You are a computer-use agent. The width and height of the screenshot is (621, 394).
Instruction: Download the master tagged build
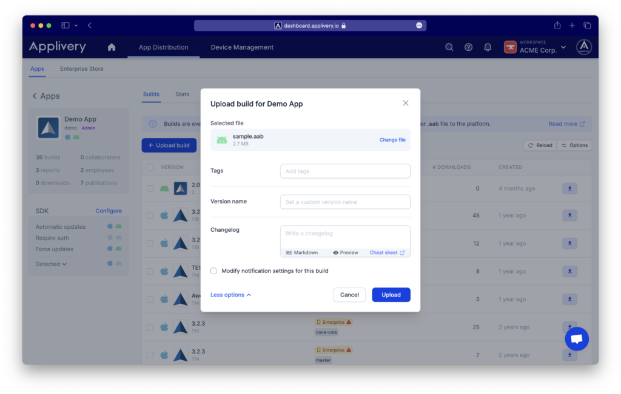point(569,355)
